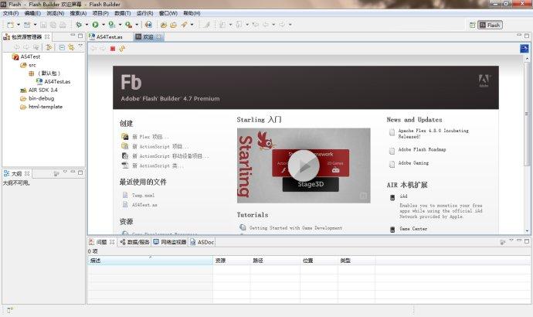The height and width of the screenshot is (317, 533).
Task: Click the Open Perspective icon
Action: (x=472, y=26)
